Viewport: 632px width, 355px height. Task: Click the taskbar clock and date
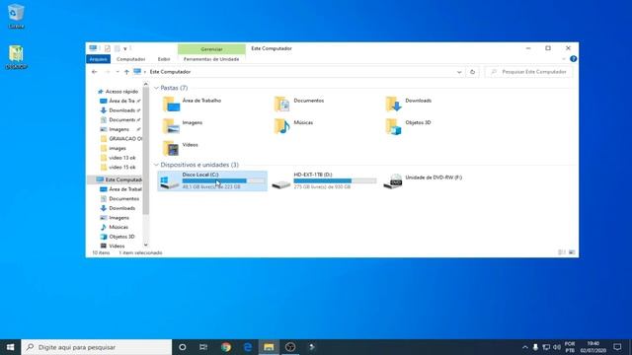point(593,347)
